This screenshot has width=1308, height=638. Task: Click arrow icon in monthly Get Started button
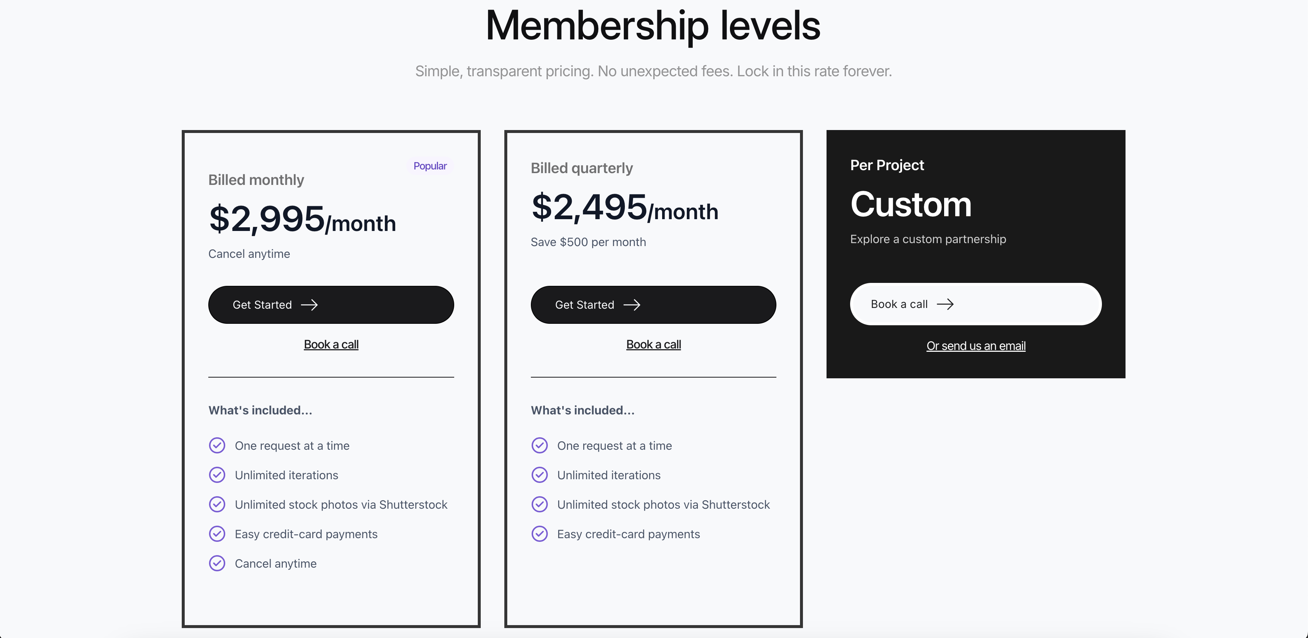pos(309,305)
